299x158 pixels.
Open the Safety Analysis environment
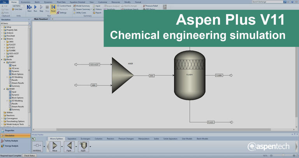click(15, 141)
